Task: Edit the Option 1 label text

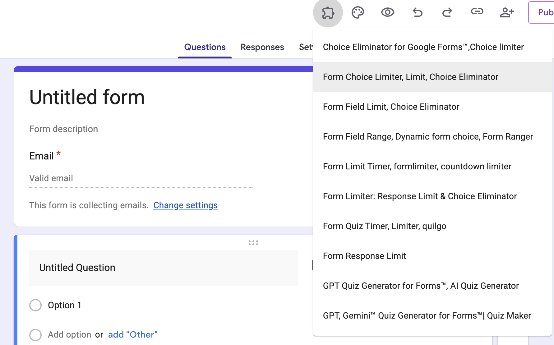Action: click(65, 305)
